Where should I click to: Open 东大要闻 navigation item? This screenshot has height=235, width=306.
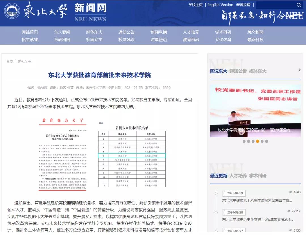tap(62, 32)
